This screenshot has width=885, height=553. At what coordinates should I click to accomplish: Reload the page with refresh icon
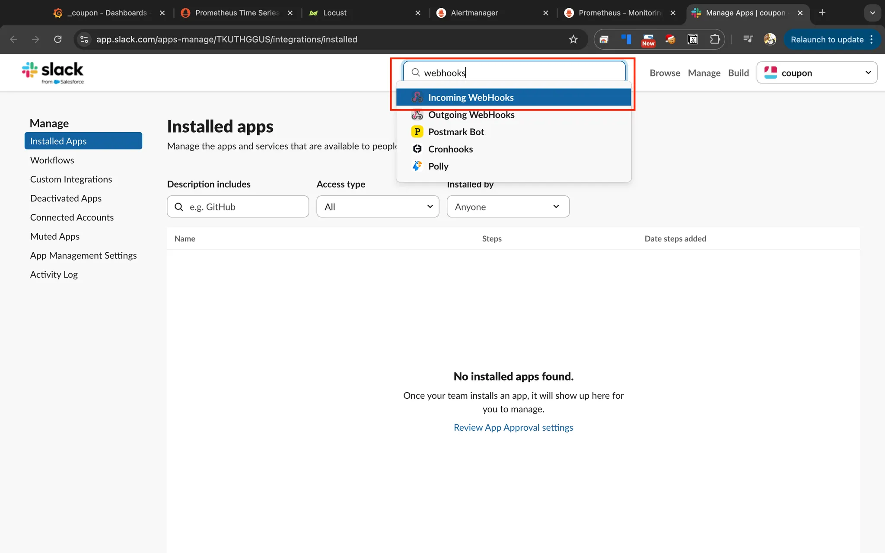click(x=57, y=39)
